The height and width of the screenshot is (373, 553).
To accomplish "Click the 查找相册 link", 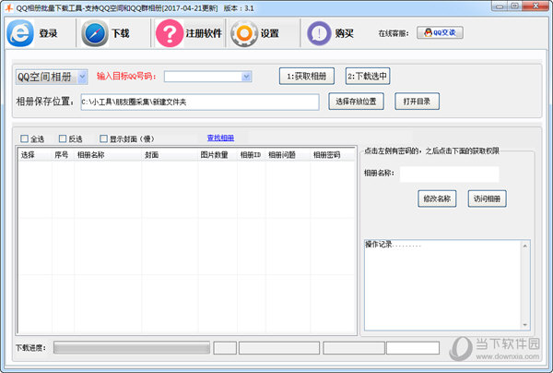I will pos(220,138).
